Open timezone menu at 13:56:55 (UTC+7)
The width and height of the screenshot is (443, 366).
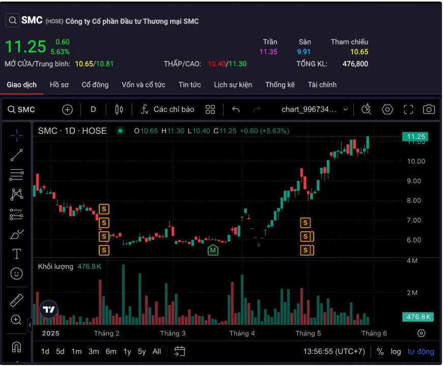tap(334, 352)
